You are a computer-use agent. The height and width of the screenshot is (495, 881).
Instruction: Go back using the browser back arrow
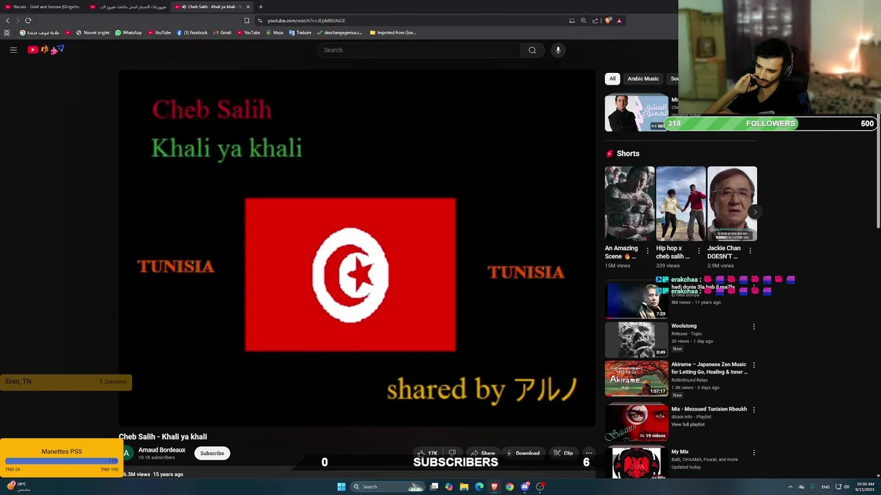coord(8,21)
